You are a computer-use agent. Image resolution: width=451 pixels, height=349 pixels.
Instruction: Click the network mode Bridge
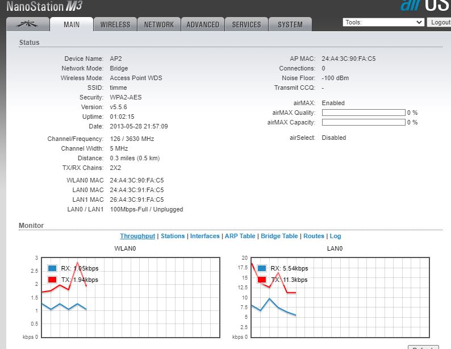point(119,68)
